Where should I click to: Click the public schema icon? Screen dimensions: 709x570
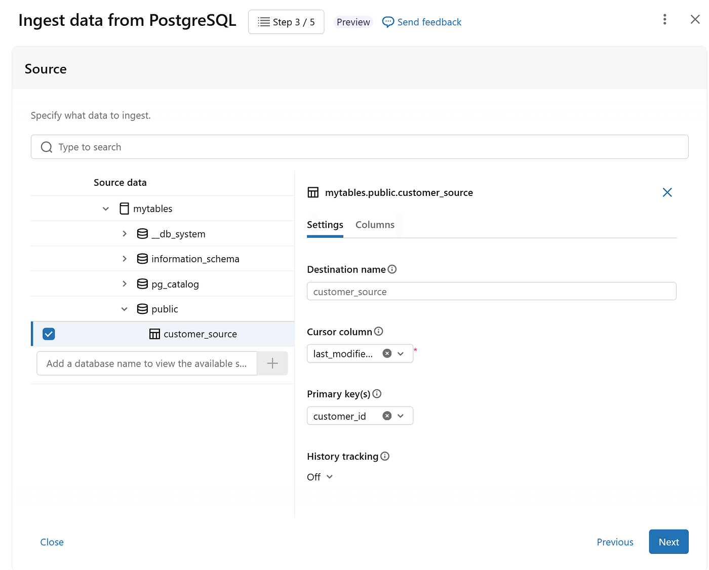coord(142,309)
